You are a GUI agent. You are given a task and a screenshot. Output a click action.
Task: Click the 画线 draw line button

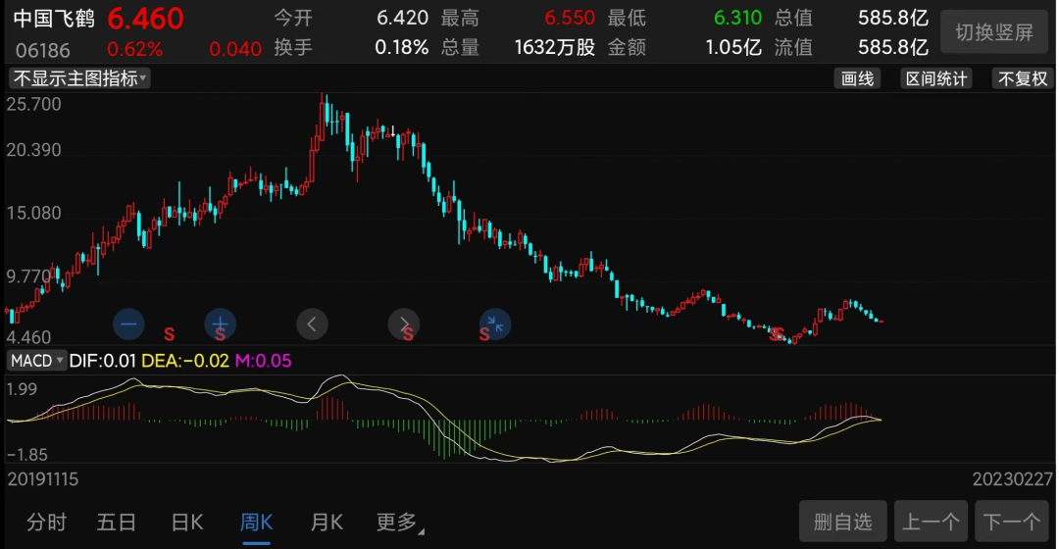click(857, 78)
